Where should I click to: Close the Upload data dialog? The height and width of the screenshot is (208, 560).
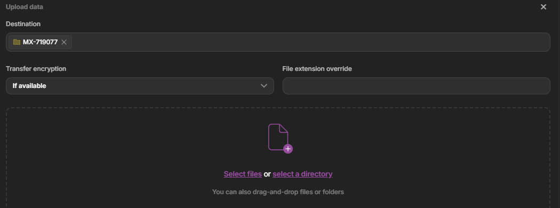(543, 7)
